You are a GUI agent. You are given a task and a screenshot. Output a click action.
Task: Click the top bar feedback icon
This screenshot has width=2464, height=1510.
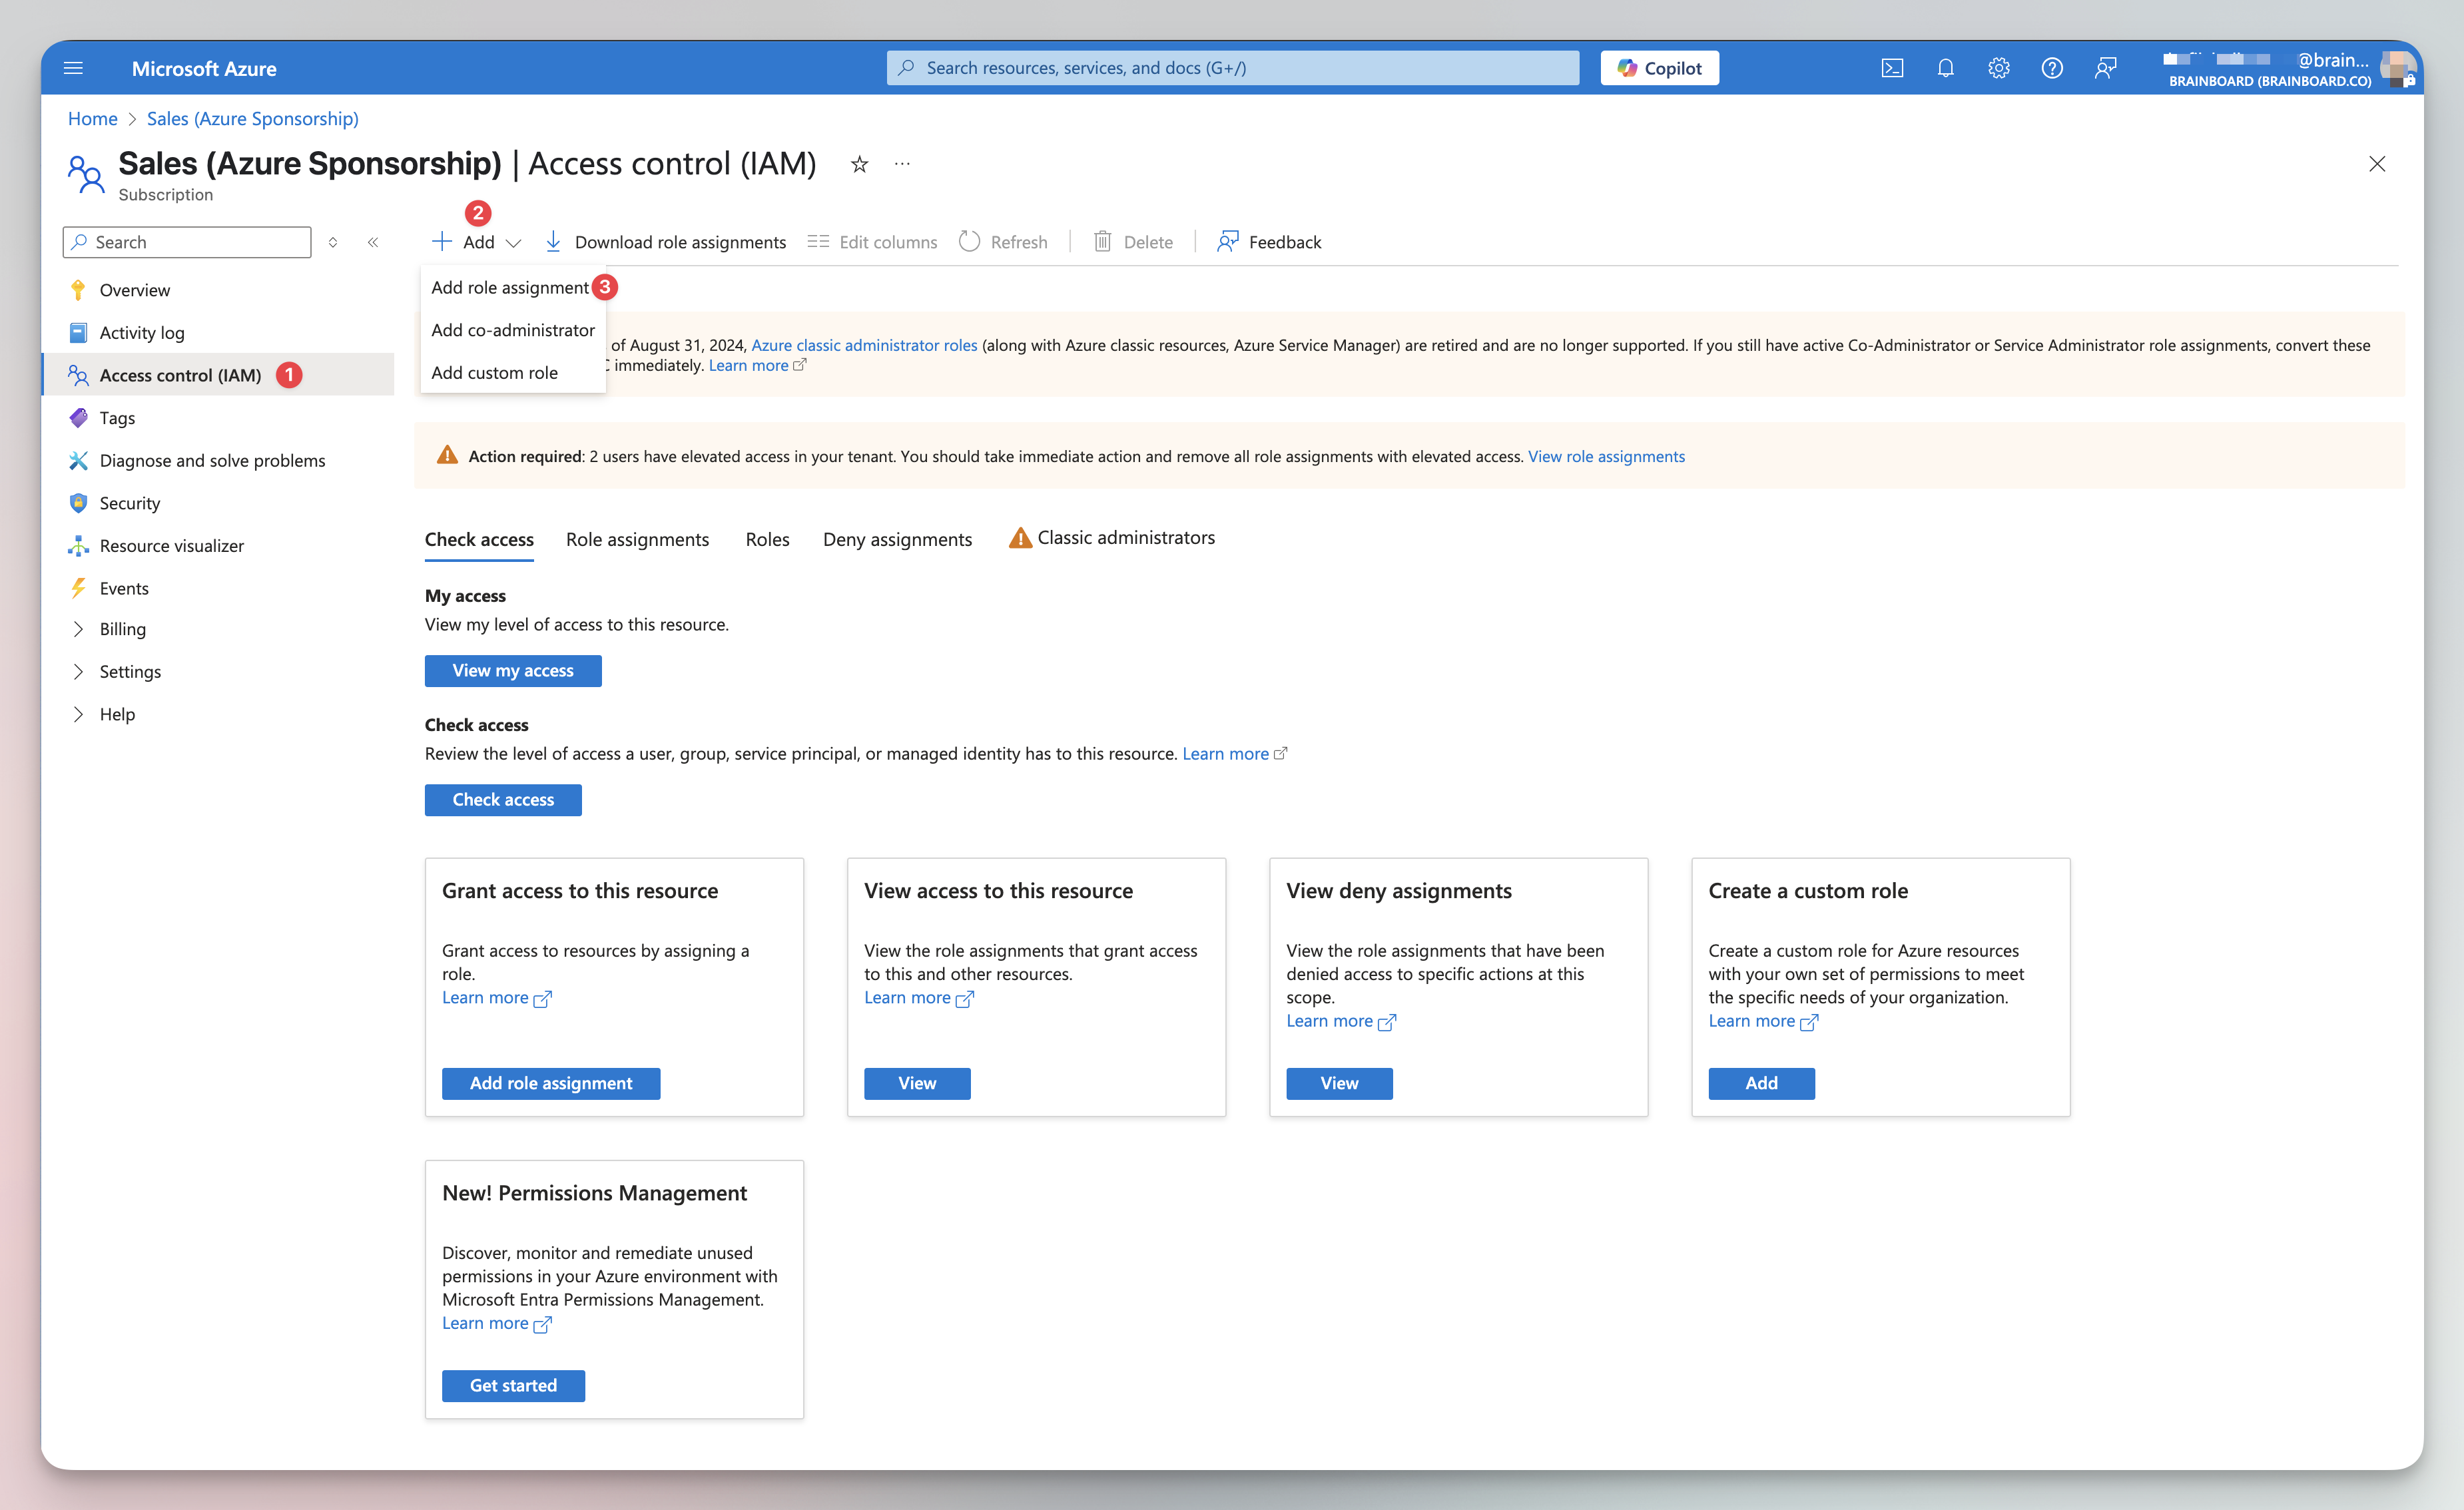pyautogui.click(x=2105, y=68)
